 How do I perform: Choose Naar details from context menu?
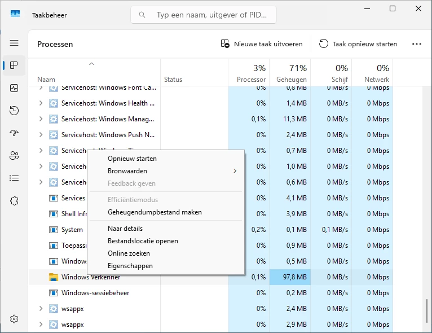point(166,229)
